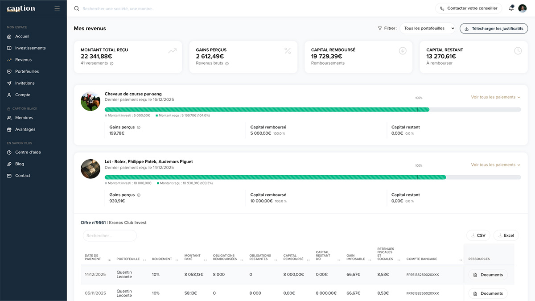Click info icon next to 41 versements

pyautogui.click(x=111, y=63)
